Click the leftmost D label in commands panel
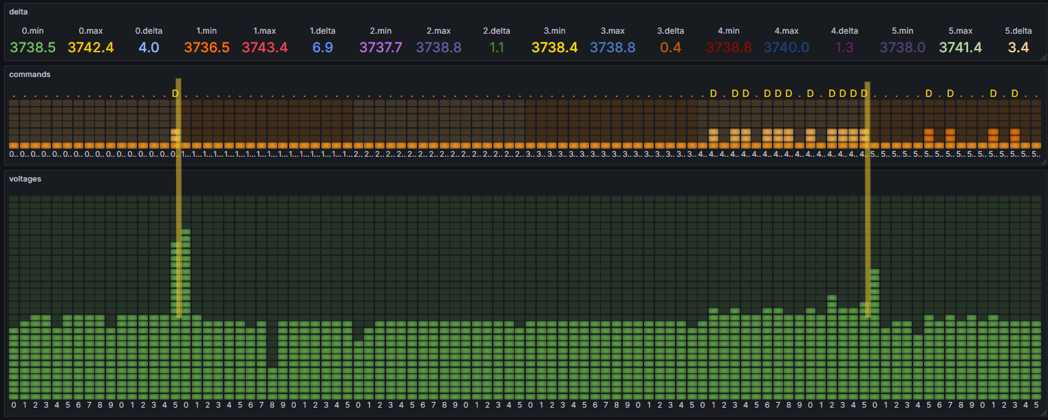The image size is (1048, 420). [175, 93]
